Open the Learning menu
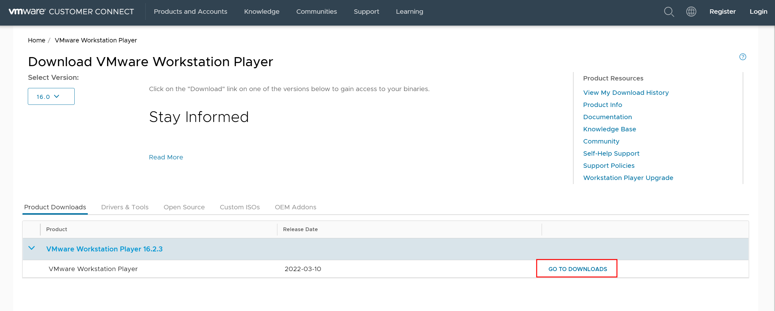 [410, 12]
